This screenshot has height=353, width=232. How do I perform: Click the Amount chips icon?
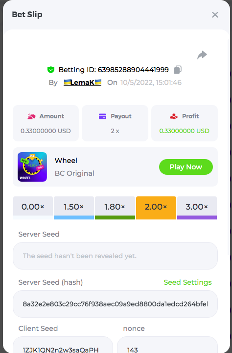point(31,116)
